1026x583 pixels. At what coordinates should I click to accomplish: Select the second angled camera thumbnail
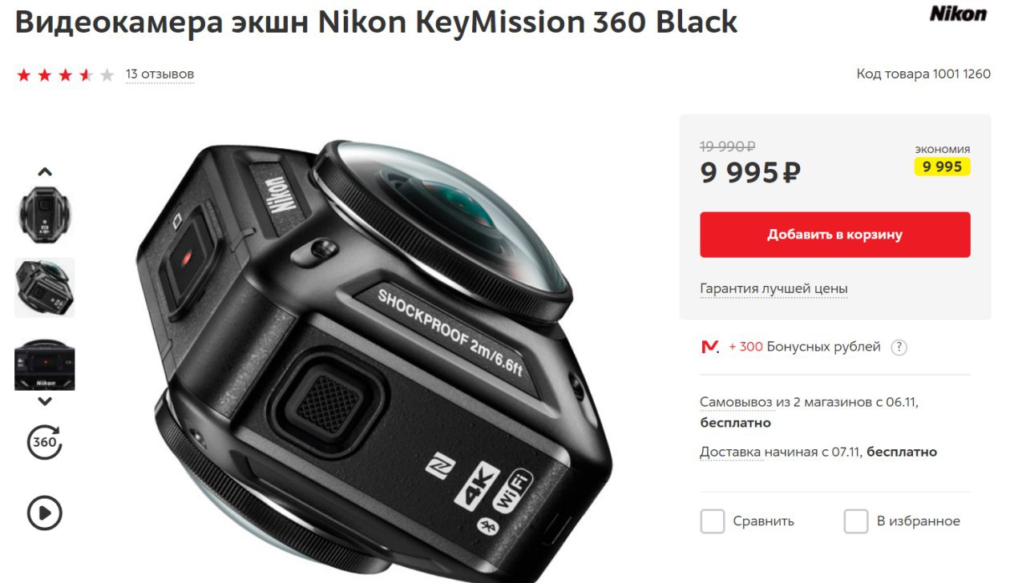point(45,287)
